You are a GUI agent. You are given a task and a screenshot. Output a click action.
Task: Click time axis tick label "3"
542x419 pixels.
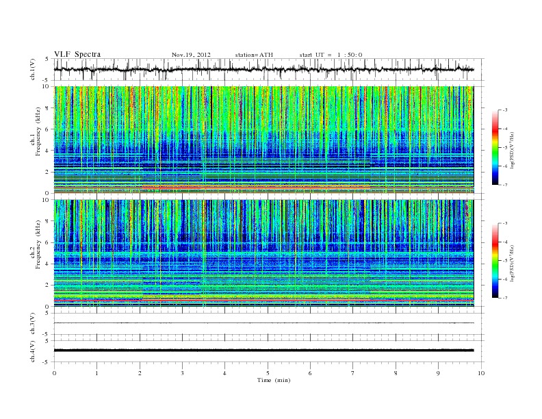(182, 373)
